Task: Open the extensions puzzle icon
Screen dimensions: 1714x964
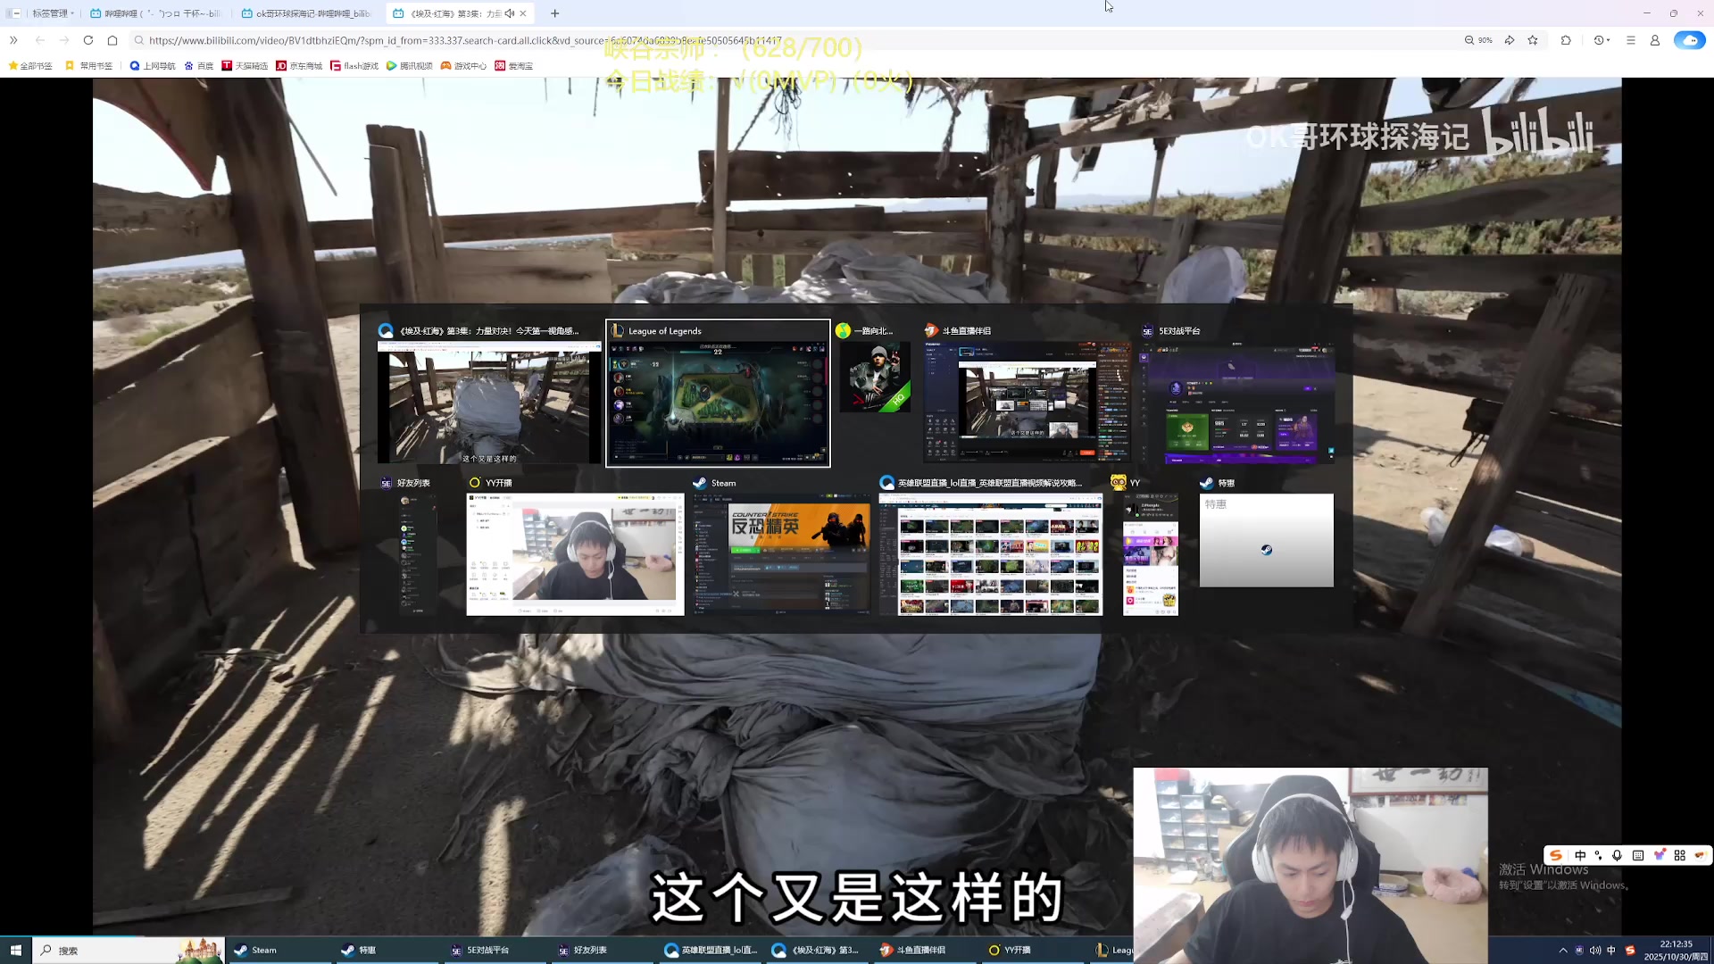Action: 1566,40
